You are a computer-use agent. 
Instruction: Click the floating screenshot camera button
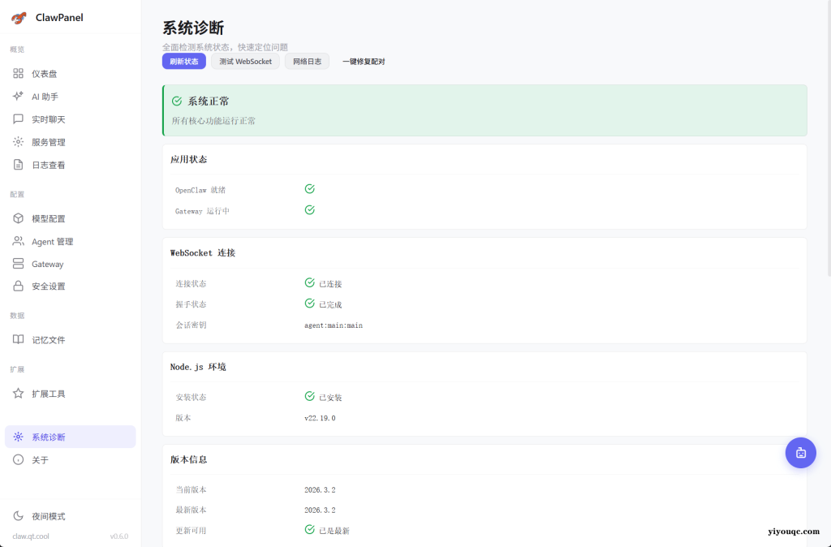(x=801, y=452)
